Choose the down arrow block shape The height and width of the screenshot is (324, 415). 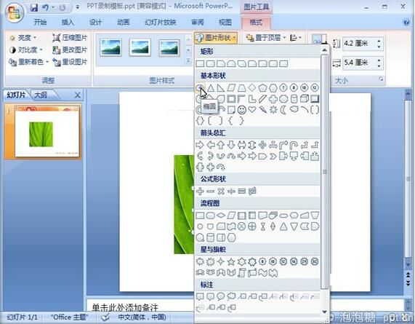pyautogui.click(x=231, y=145)
